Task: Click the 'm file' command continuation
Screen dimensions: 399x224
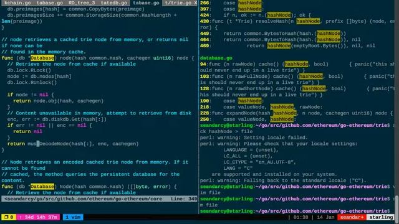Action: coord(209,205)
